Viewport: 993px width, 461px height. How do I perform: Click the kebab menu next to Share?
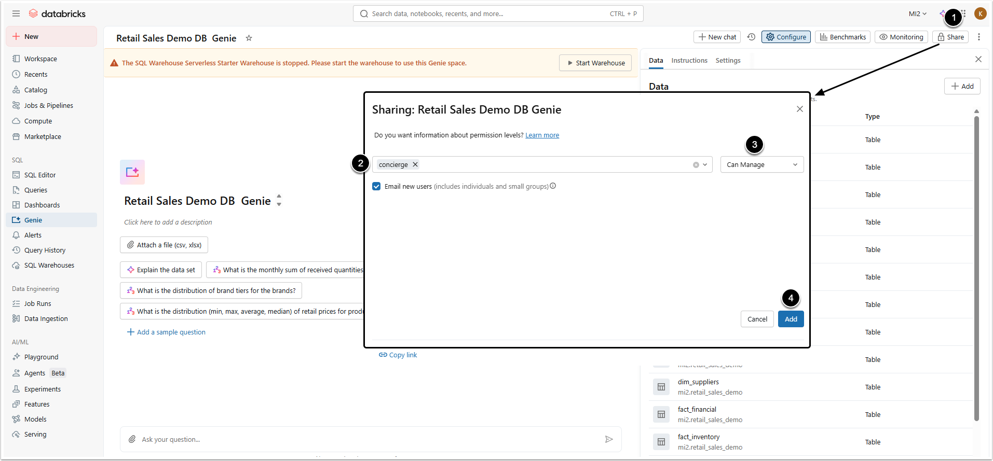[978, 37]
